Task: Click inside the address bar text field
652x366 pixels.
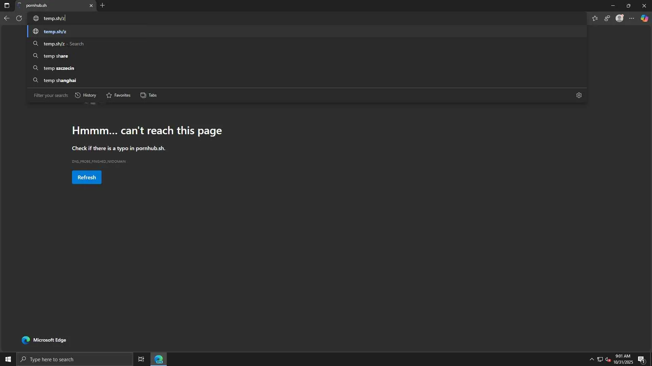Action: [x=204, y=18]
